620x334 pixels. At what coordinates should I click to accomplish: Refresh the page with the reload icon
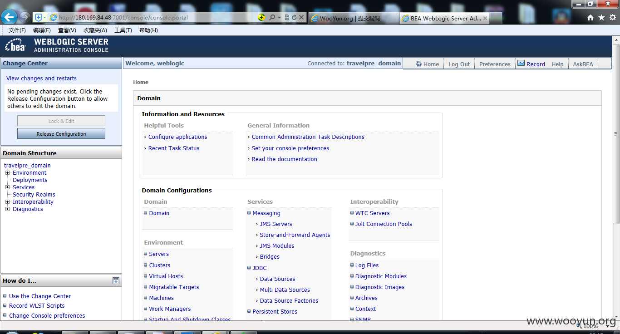click(x=294, y=17)
